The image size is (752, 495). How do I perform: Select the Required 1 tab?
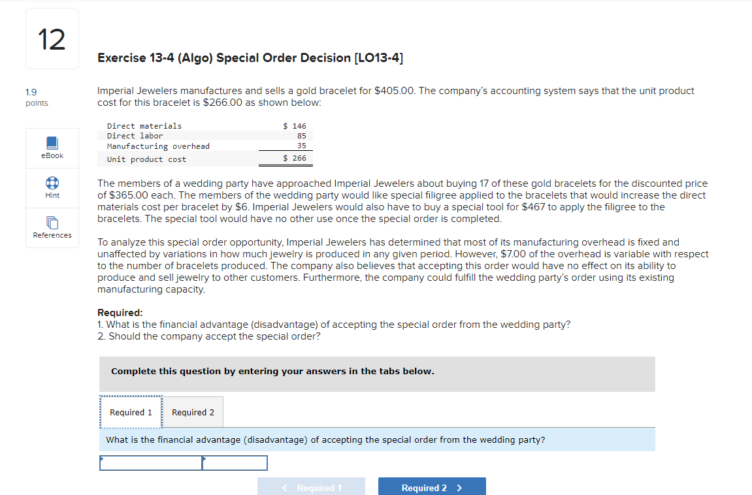point(131,411)
